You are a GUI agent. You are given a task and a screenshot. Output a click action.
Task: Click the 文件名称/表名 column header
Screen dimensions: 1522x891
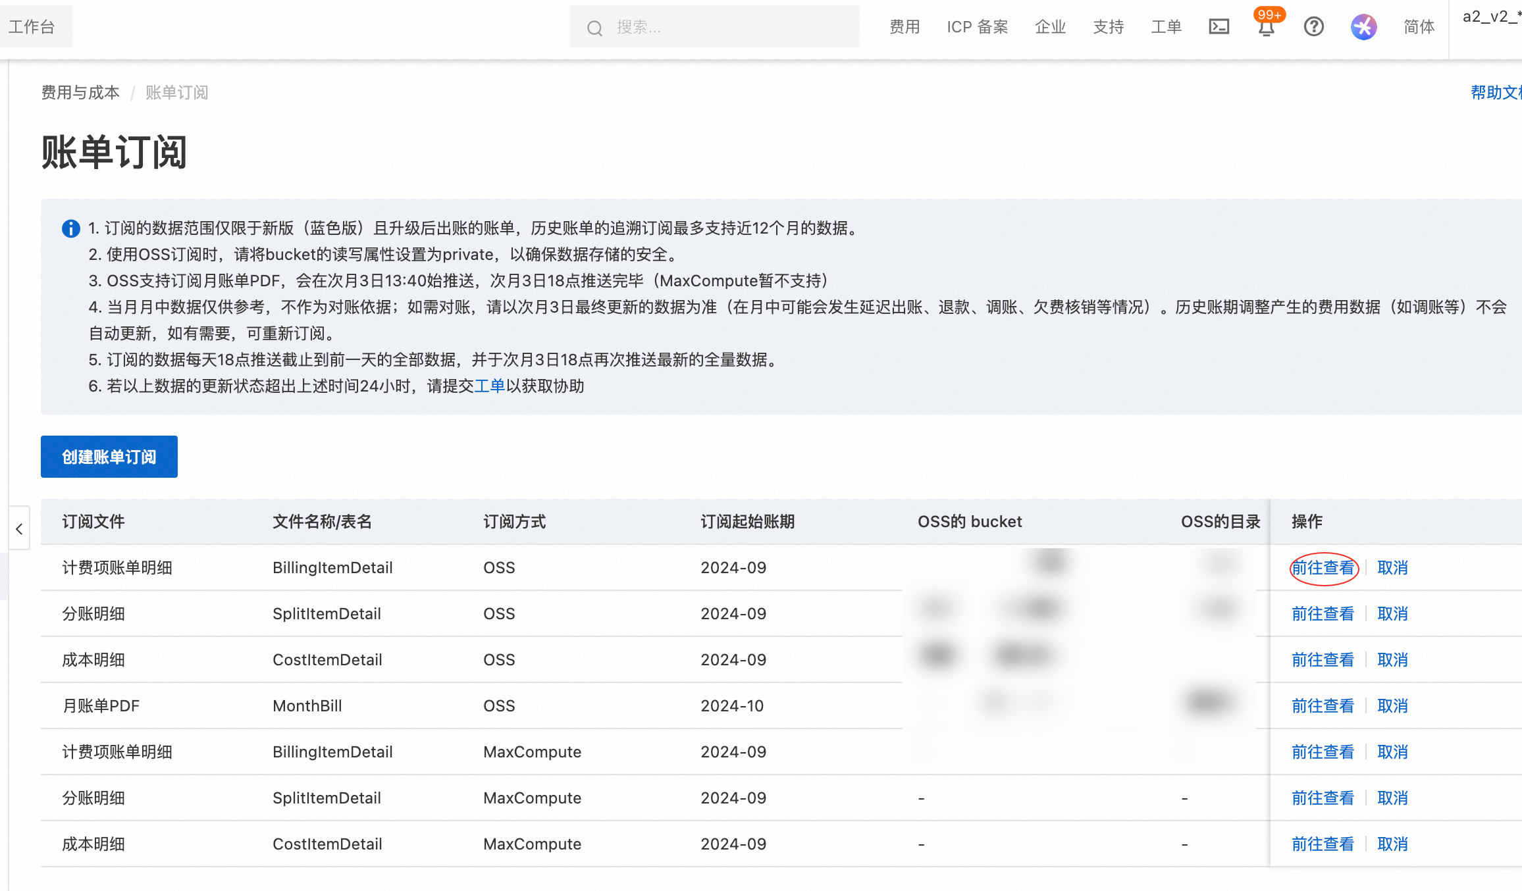[x=322, y=522]
